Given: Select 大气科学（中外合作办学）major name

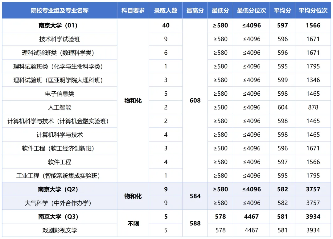Looking at the screenshot, I should [60, 203].
